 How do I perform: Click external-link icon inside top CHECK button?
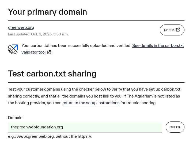tap(178, 30)
